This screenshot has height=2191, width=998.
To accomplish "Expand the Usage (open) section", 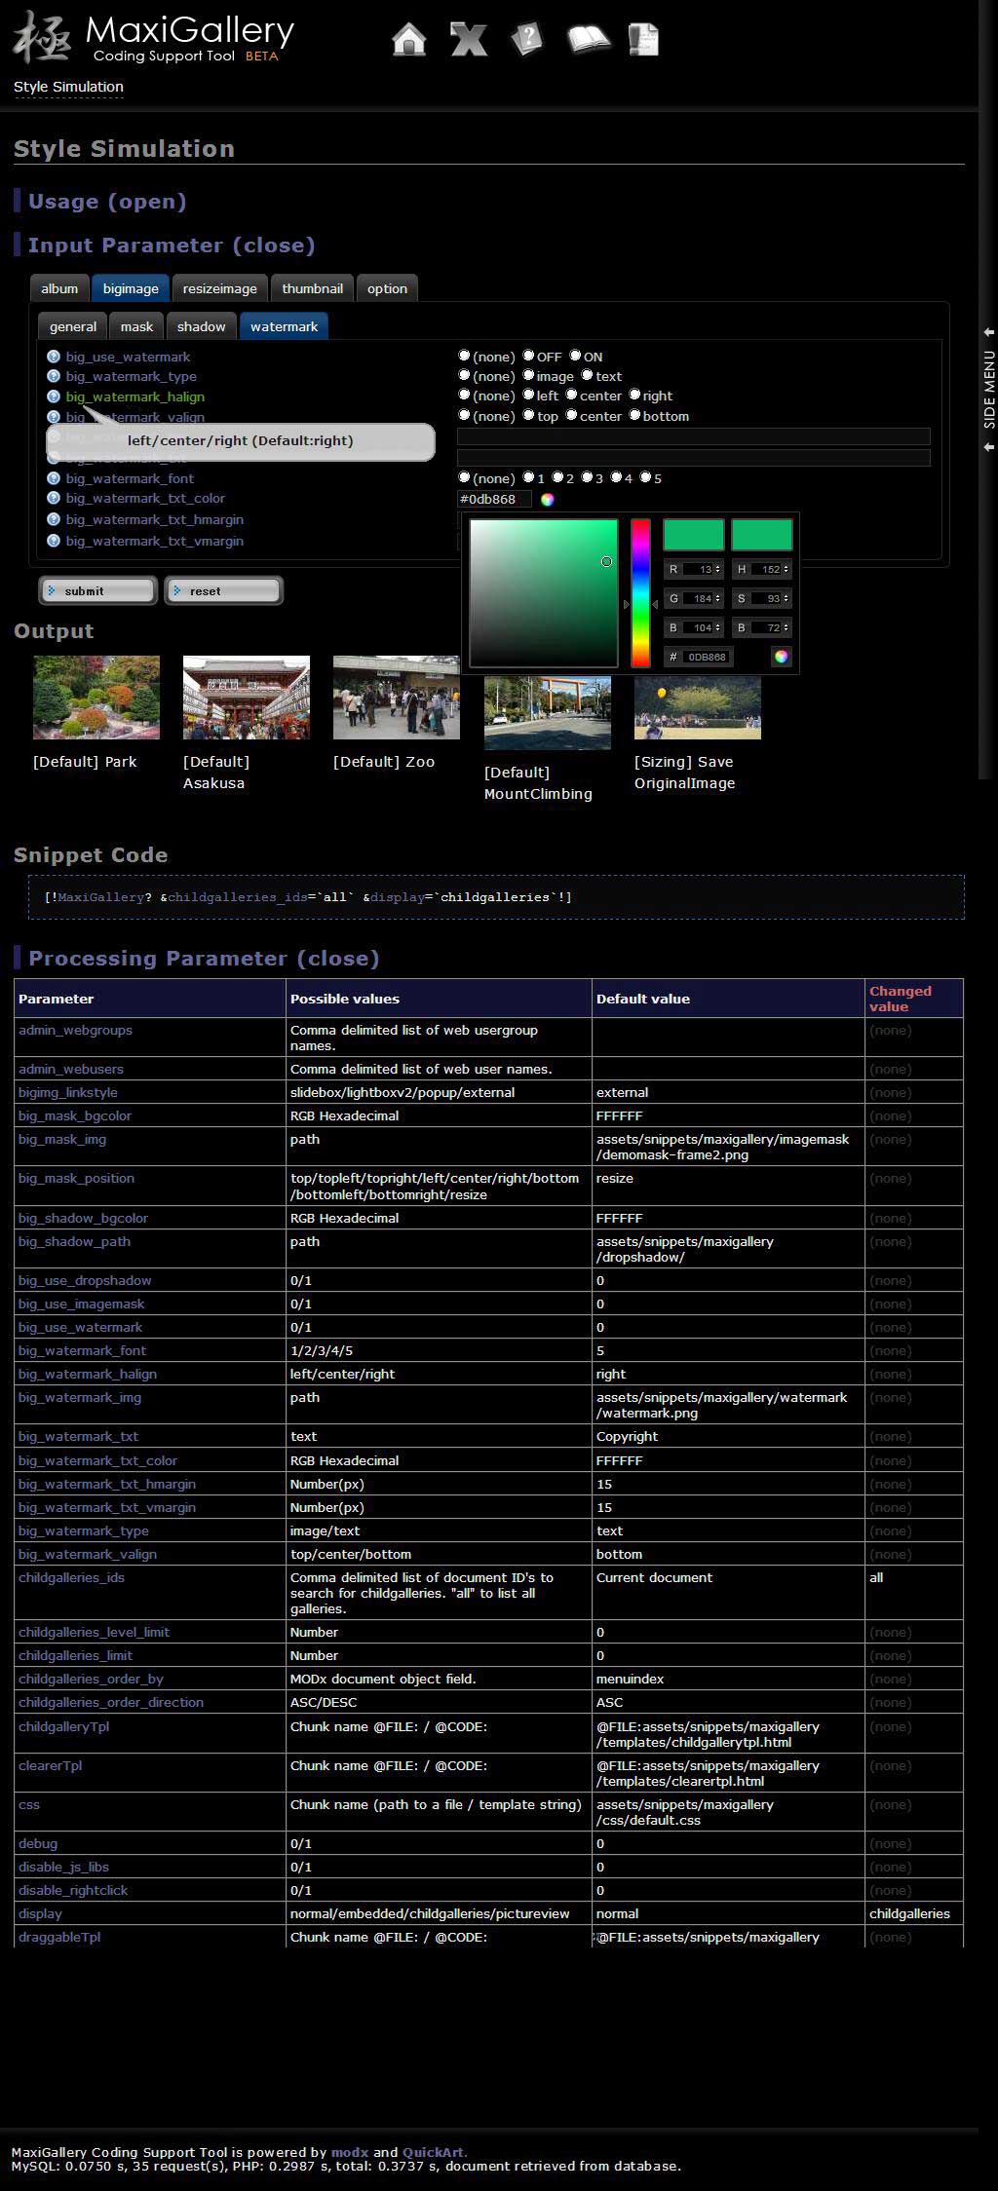I will click(107, 202).
